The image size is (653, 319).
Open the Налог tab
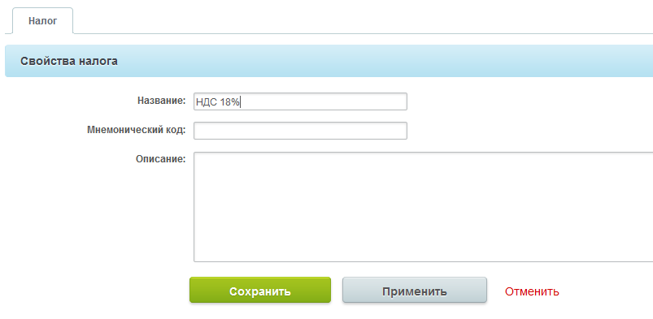42,21
